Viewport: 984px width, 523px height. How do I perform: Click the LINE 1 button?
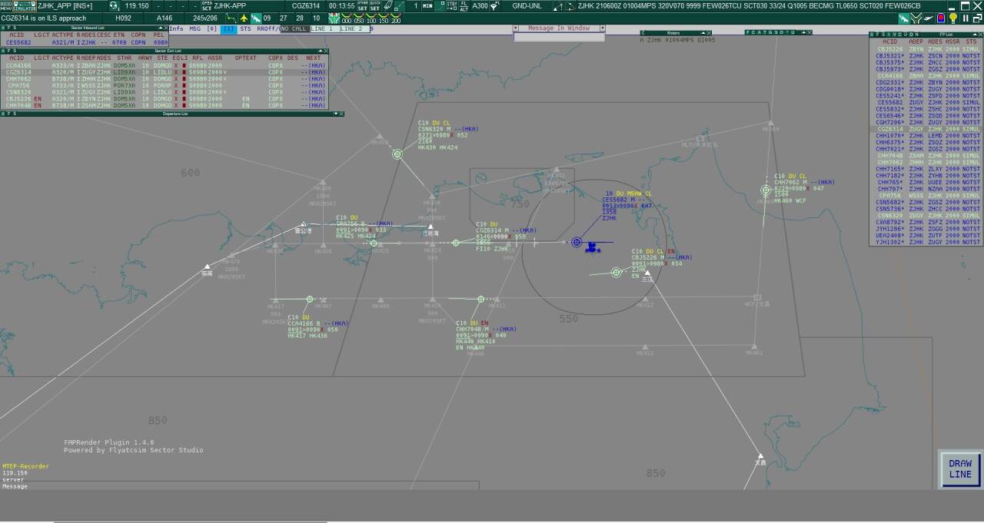tap(323, 29)
